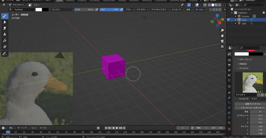Open Physics properties tab
Screen dimensions: 266x138
click(229, 108)
